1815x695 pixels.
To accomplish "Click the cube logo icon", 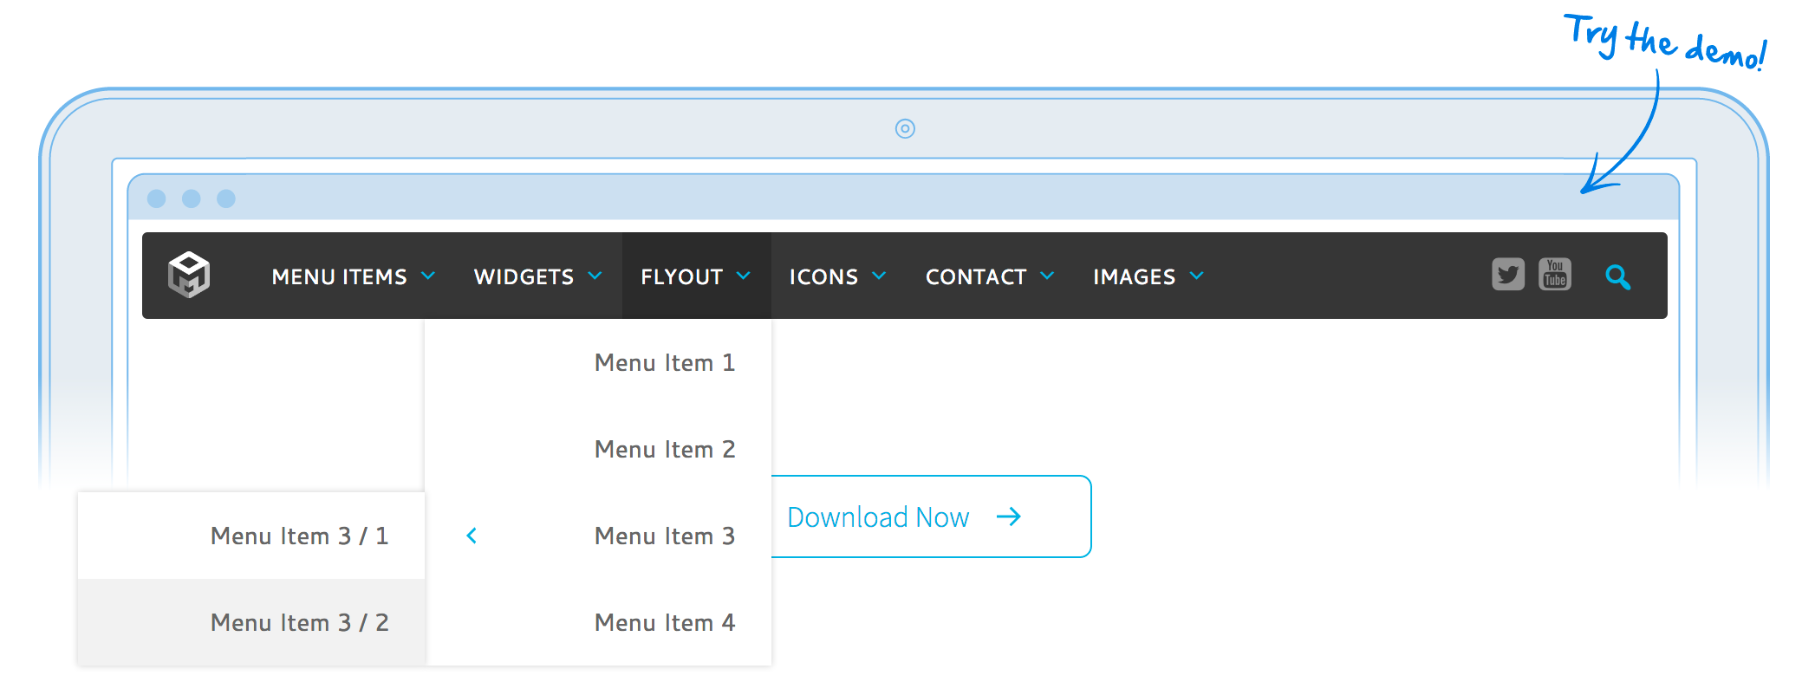I will point(189,275).
